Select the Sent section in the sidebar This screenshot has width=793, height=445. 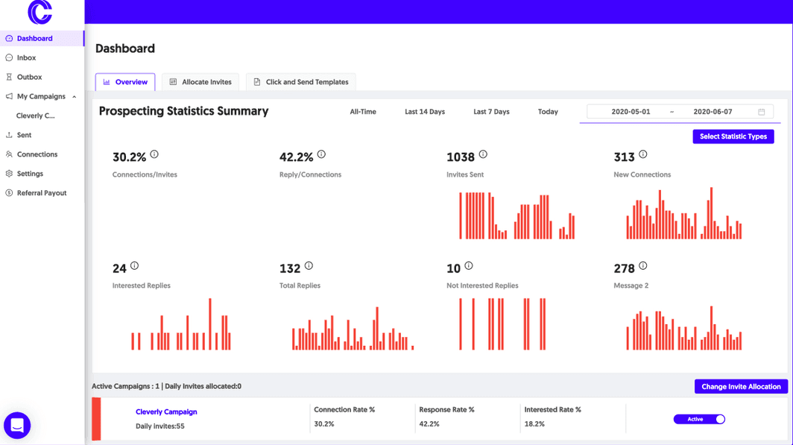pyautogui.click(x=25, y=135)
